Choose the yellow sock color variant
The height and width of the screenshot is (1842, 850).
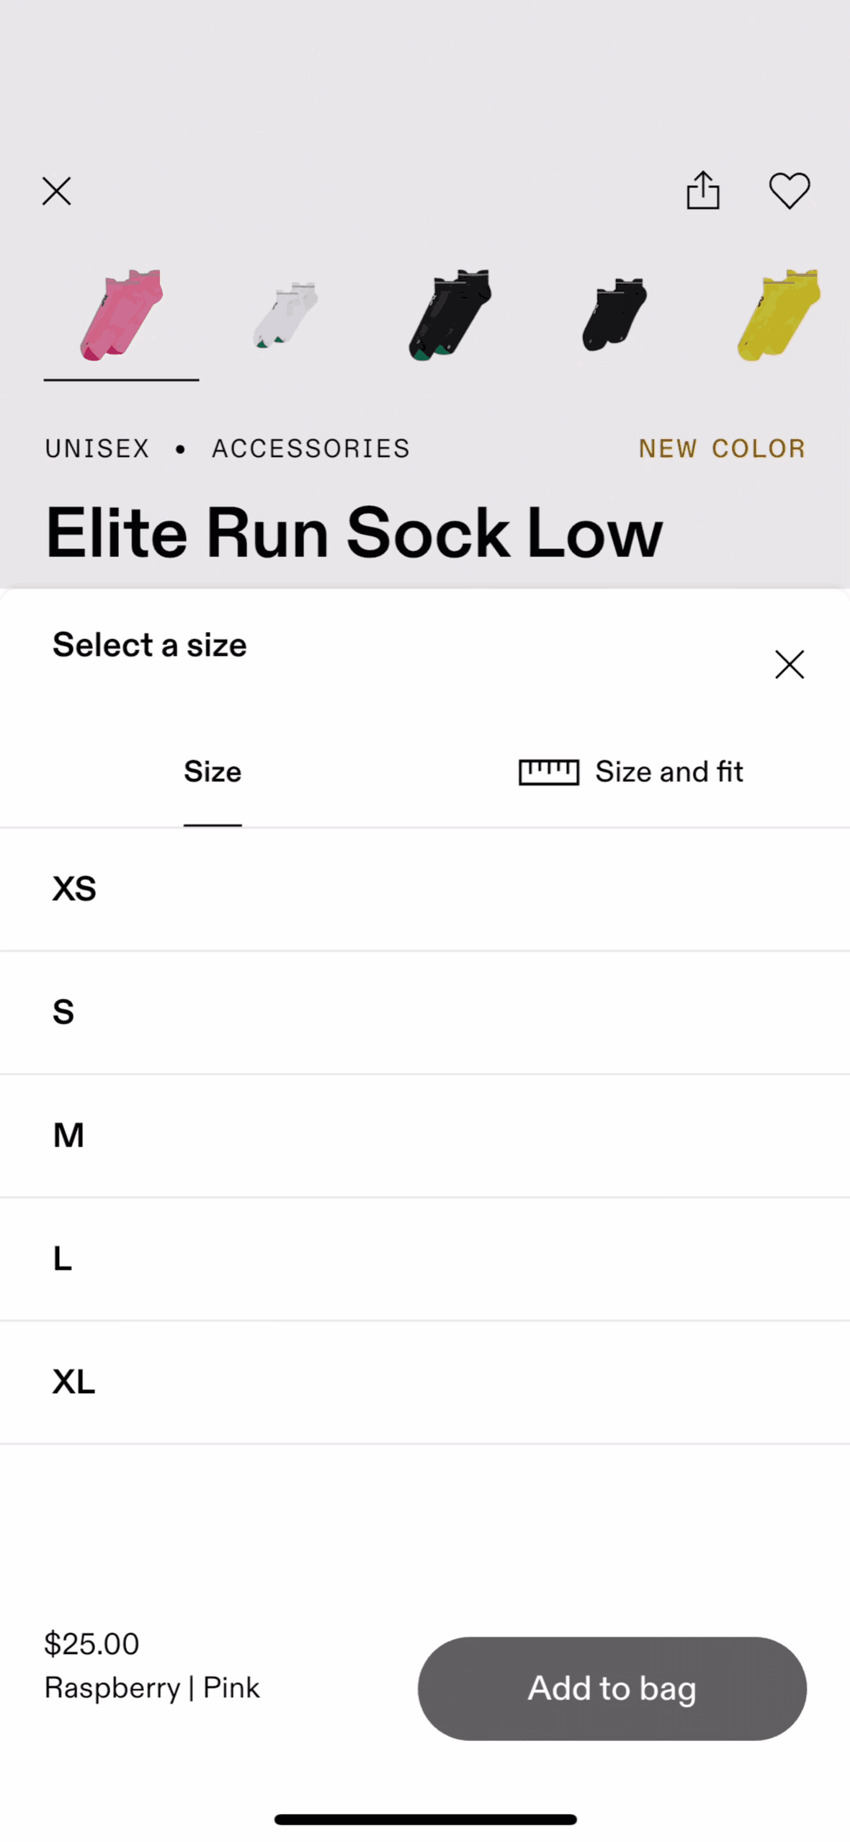(778, 316)
